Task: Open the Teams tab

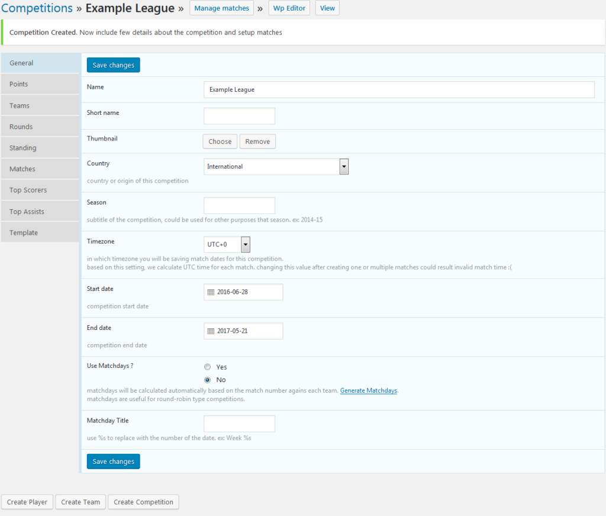Action: click(40, 105)
